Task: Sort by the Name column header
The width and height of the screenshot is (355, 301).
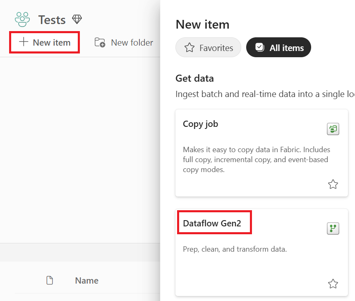Action: [x=86, y=281]
